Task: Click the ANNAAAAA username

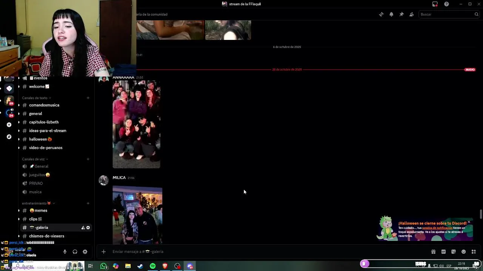Action: (123, 78)
